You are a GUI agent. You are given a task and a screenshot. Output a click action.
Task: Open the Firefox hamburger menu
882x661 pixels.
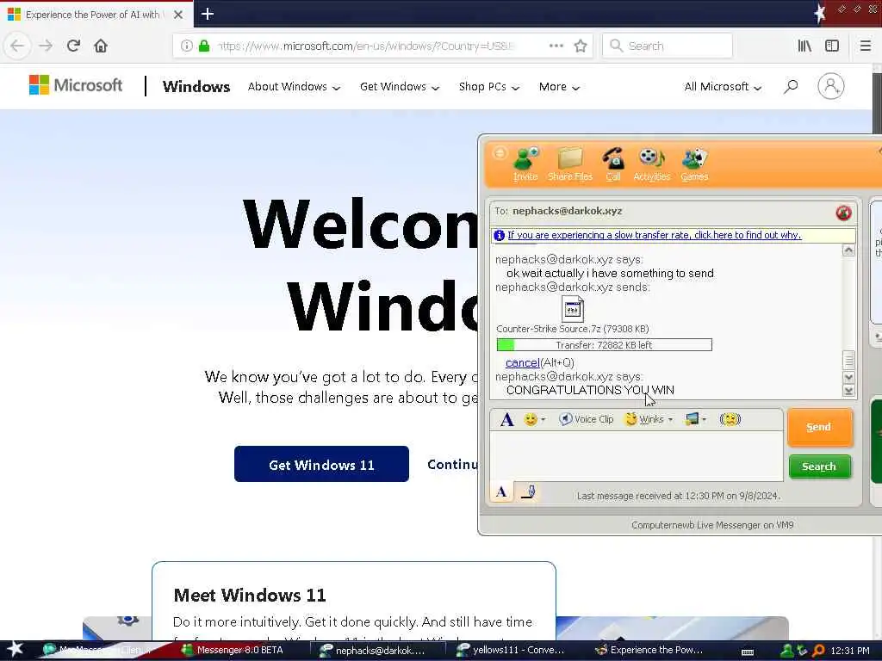click(x=865, y=46)
